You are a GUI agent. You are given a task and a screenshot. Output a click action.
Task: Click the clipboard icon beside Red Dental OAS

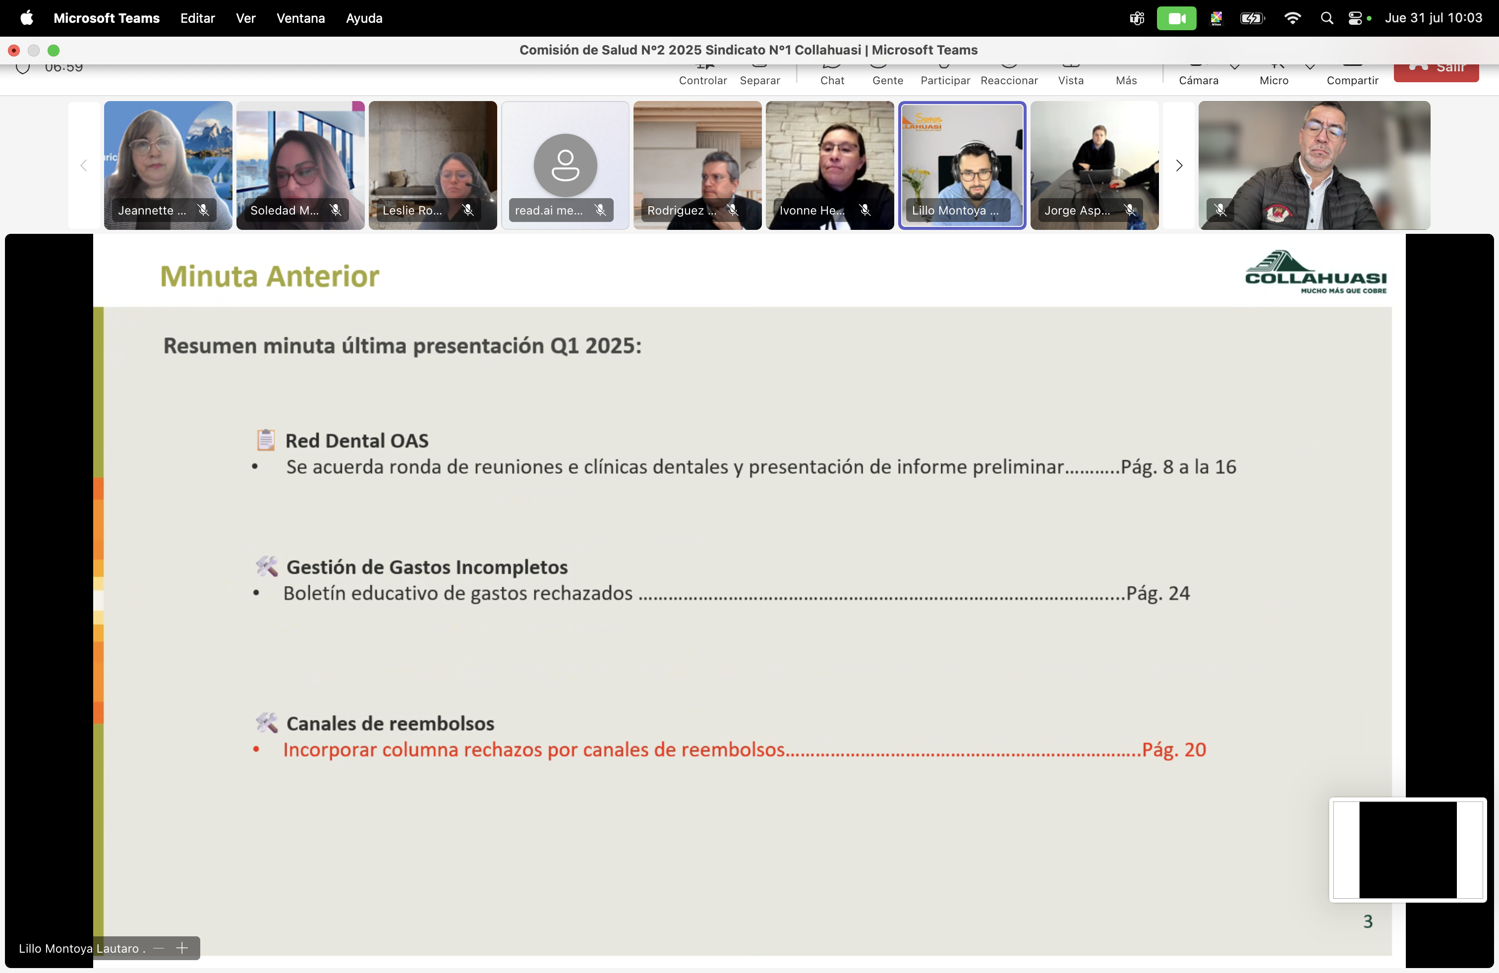tap(266, 440)
